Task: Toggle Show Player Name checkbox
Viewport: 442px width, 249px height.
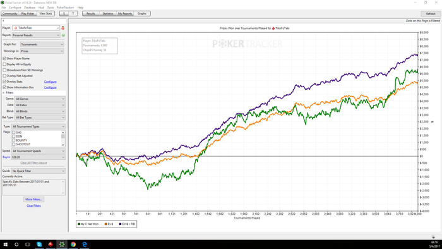Action: (x=4, y=58)
